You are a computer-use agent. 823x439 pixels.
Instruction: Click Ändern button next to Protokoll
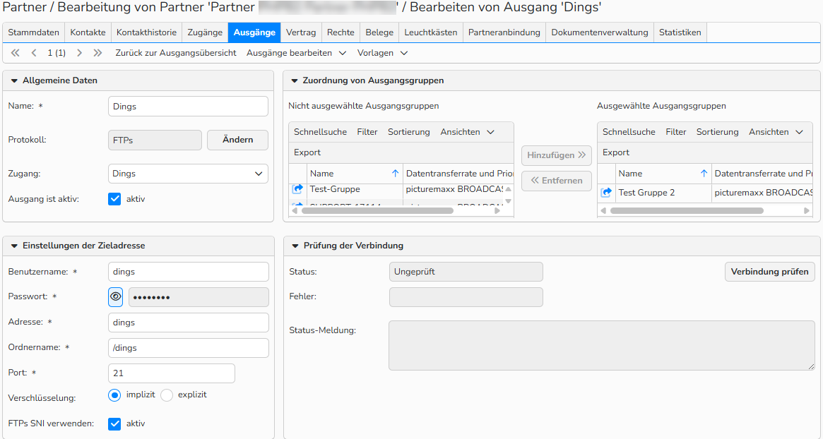click(237, 140)
